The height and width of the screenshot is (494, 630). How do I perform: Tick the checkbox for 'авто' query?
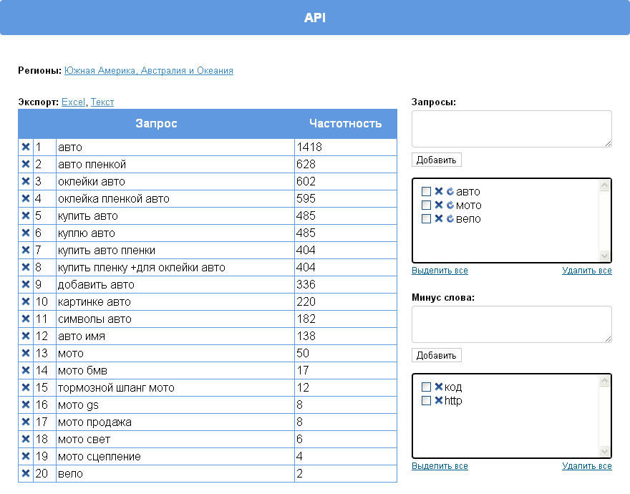point(426,192)
